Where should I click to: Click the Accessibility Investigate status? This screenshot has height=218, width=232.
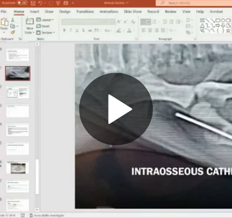coord(47,215)
